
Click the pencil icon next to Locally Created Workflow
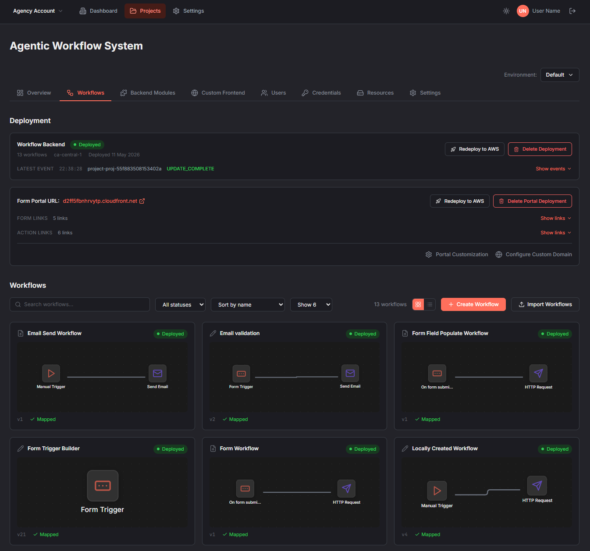click(x=405, y=449)
